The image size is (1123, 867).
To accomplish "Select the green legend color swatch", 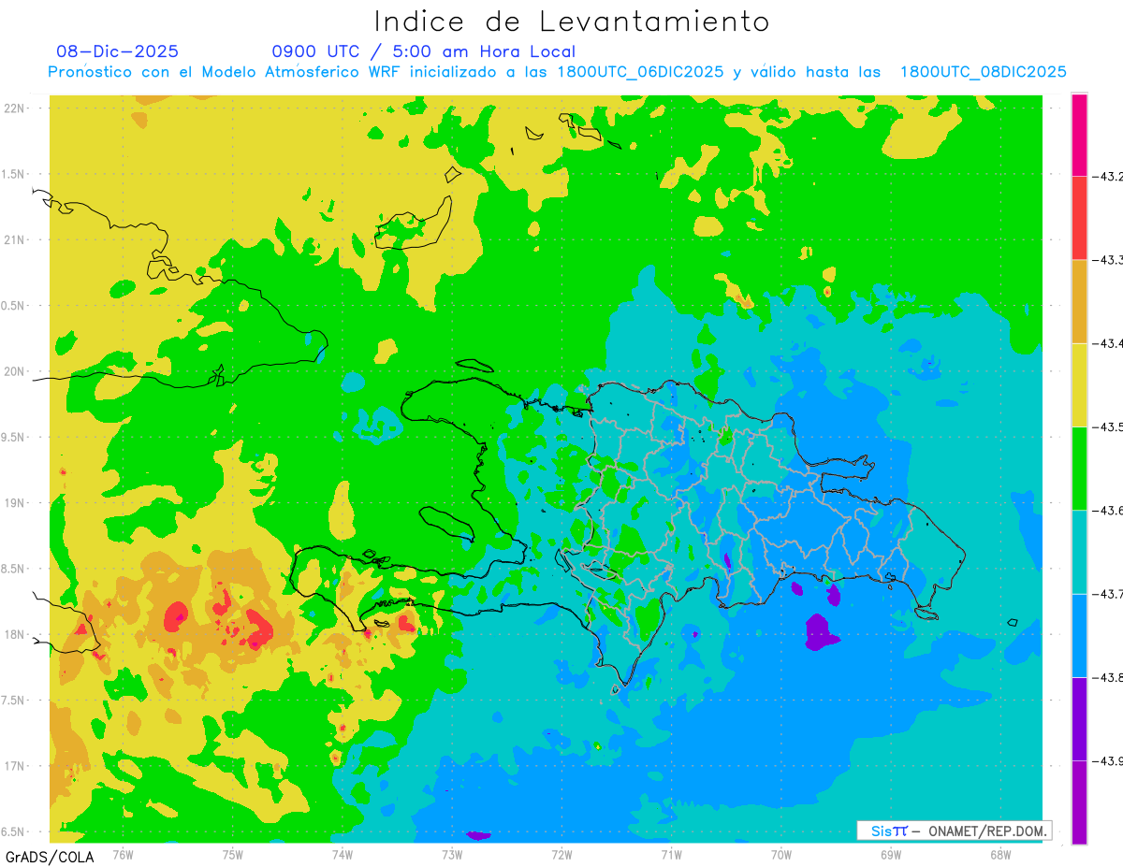I will click(x=1079, y=468).
